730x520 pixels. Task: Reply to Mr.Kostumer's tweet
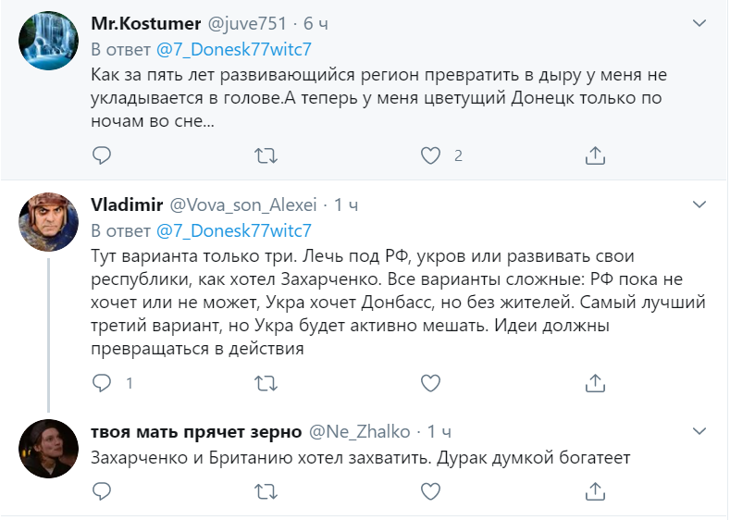click(103, 155)
